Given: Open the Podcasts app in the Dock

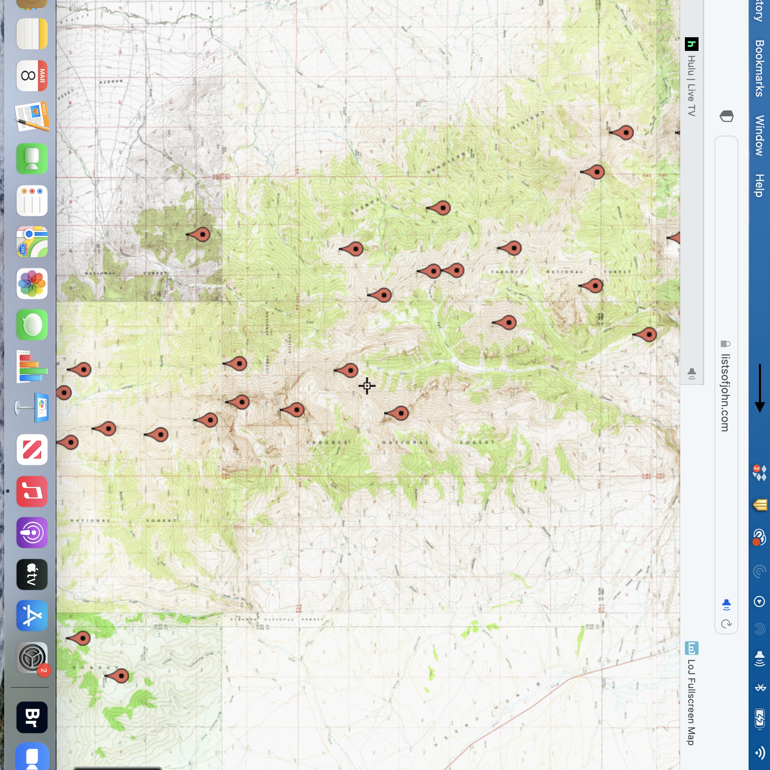Looking at the screenshot, I should [x=32, y=533].
